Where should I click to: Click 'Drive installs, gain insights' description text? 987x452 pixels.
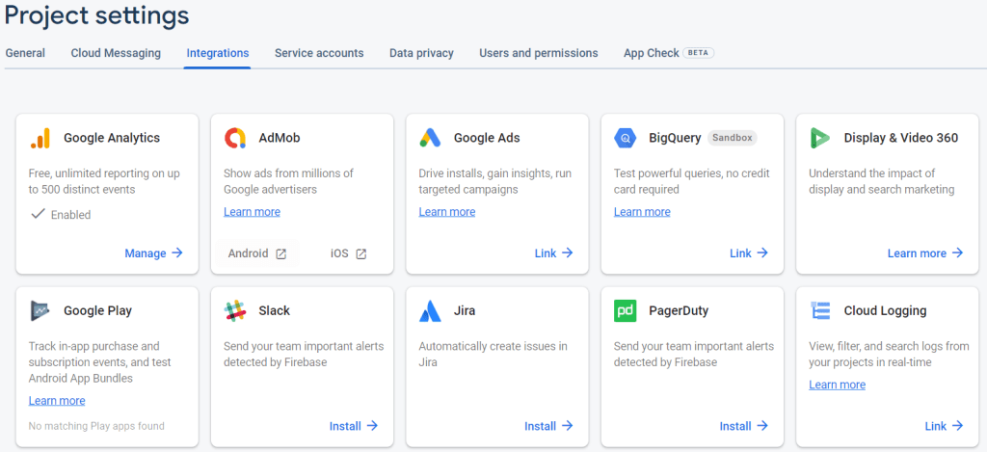(495, 181)
